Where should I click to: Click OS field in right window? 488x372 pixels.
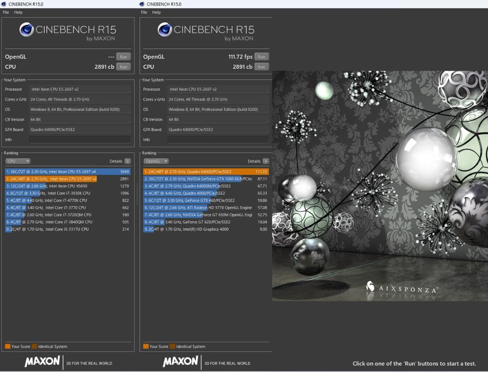point(218,109)
